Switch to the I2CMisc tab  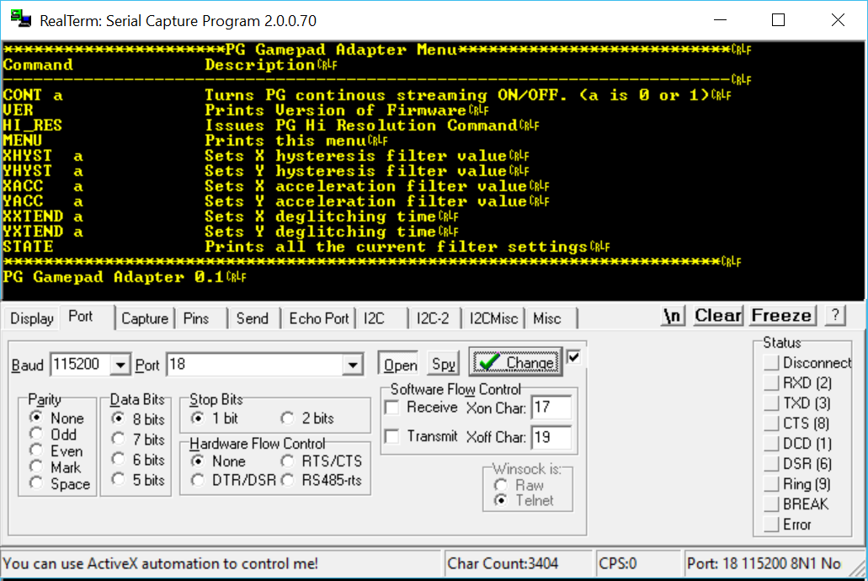pyautogui.click(x=493, y=318)
